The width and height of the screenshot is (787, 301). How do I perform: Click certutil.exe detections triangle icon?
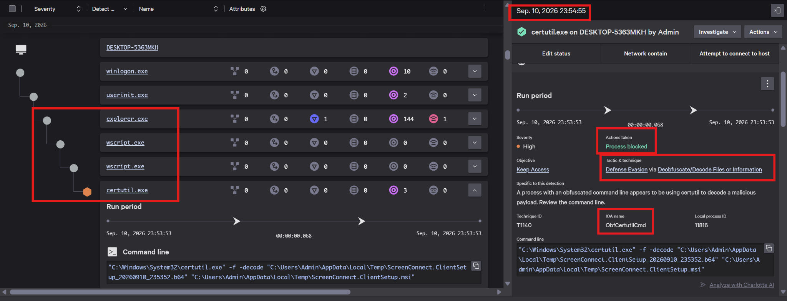tap(314, 190)
